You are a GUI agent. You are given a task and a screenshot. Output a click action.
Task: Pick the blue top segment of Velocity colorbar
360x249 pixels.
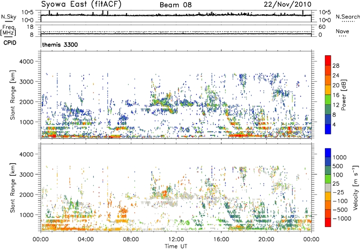point(328,153)
